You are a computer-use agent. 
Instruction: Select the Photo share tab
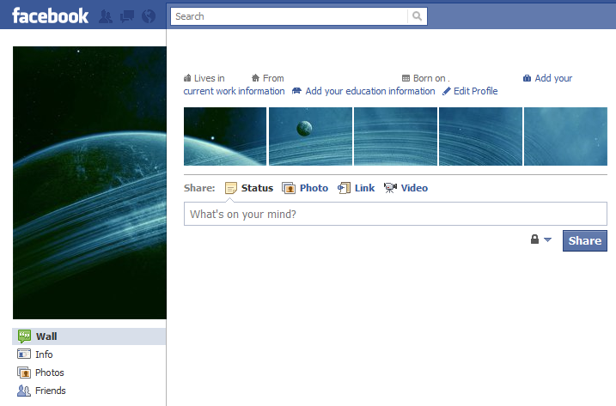pyautogui.click(x=305, y=188)
